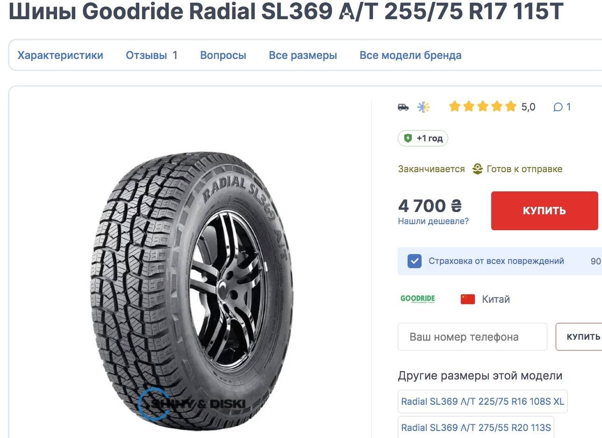
Task: Open the tire product image
Action: pyautogui.click(x=192, y=289)
